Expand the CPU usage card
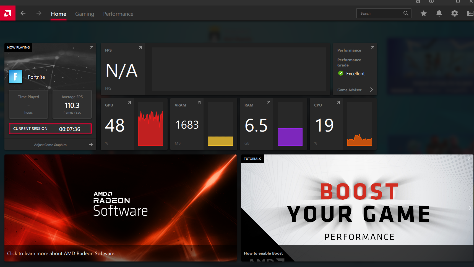The width and height of the screenshot is (474, 267). pyautogui.click(x=338, y=102)
